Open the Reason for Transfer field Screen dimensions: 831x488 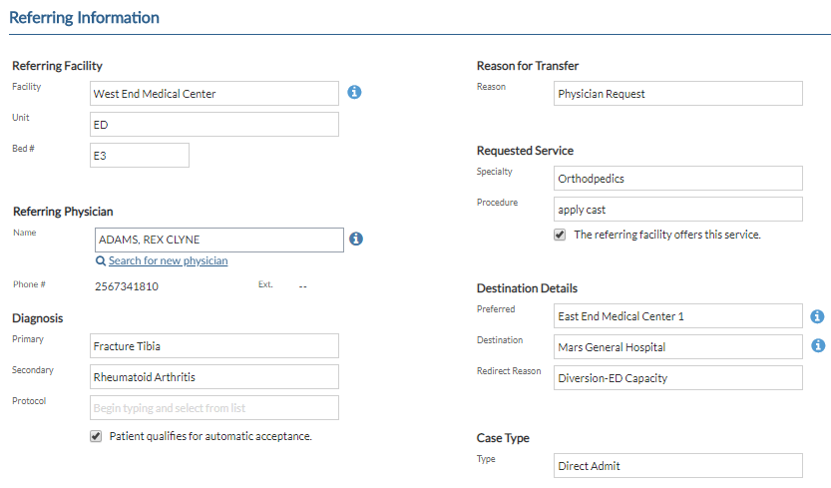677,94
